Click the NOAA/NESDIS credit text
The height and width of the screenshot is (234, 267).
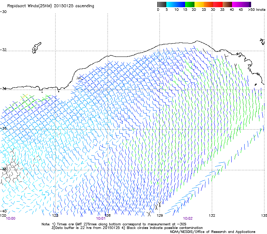click(x=213, y=231)
